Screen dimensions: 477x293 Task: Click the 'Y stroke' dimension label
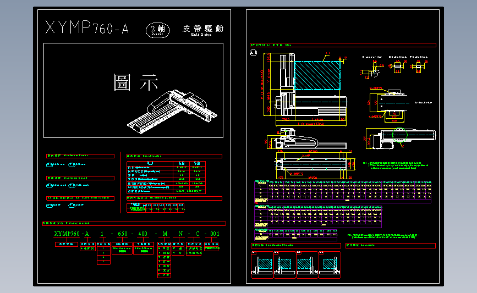268,76
